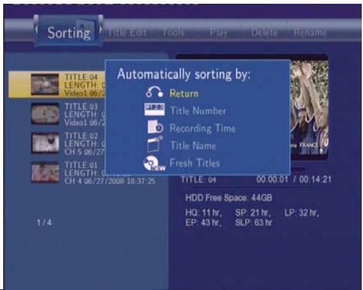The width and height of the screenshot is (363, 290).
Task: Click the 'SP: 21 hr,' value
Action: (x=253, y=213)
